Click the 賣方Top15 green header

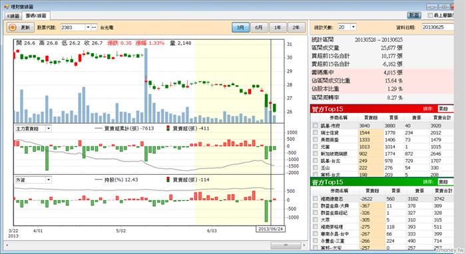coord(381,182)
